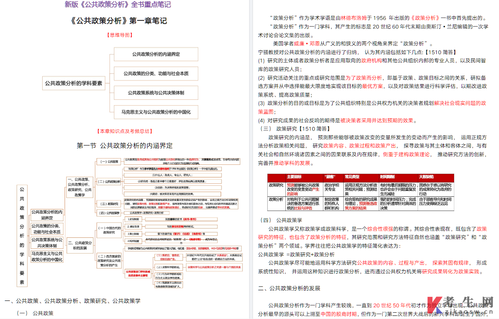
Task: Select the mind map box '公共政策系统与公共决策体制' beneath 【思维导图】
Action: tap(156, 93)
